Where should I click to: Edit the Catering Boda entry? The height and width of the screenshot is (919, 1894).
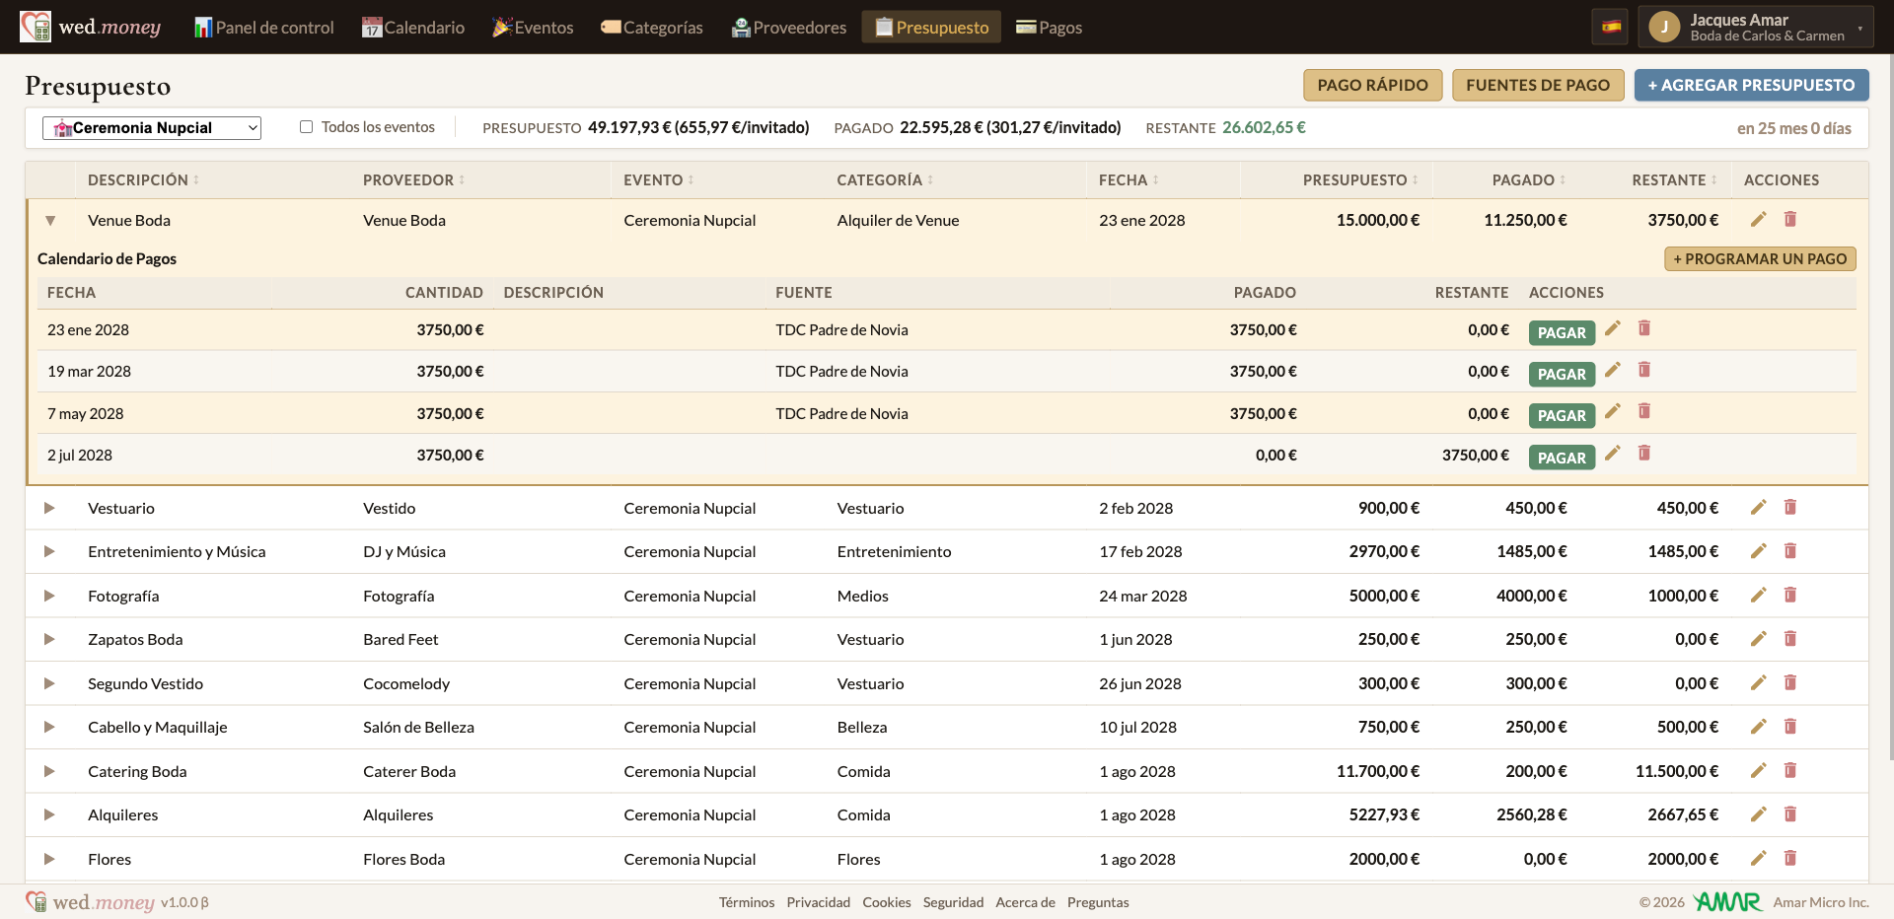(x=1758, y=770)
